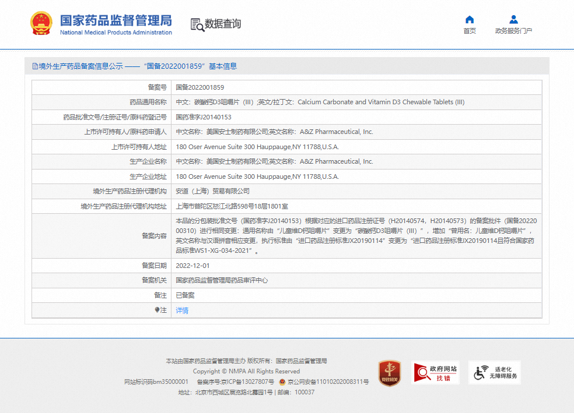The image size is (574, 413).
Task: Go to the 首页 menu item
Action: [x=470, y=31]
